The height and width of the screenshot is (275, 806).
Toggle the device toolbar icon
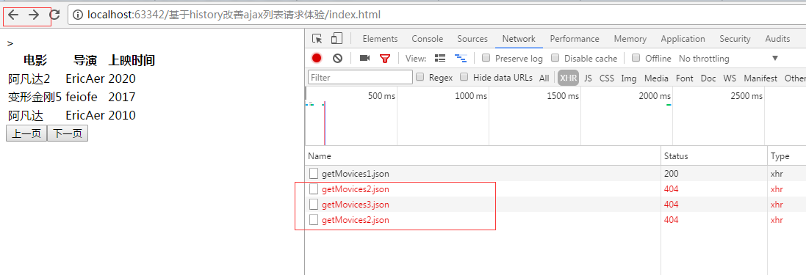pyautogui.click(x=337, y=38)
